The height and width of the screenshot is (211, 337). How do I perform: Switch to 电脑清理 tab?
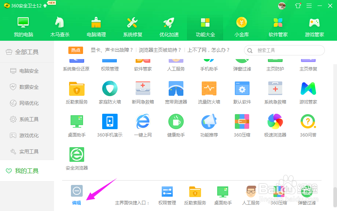tap(96, 27)
